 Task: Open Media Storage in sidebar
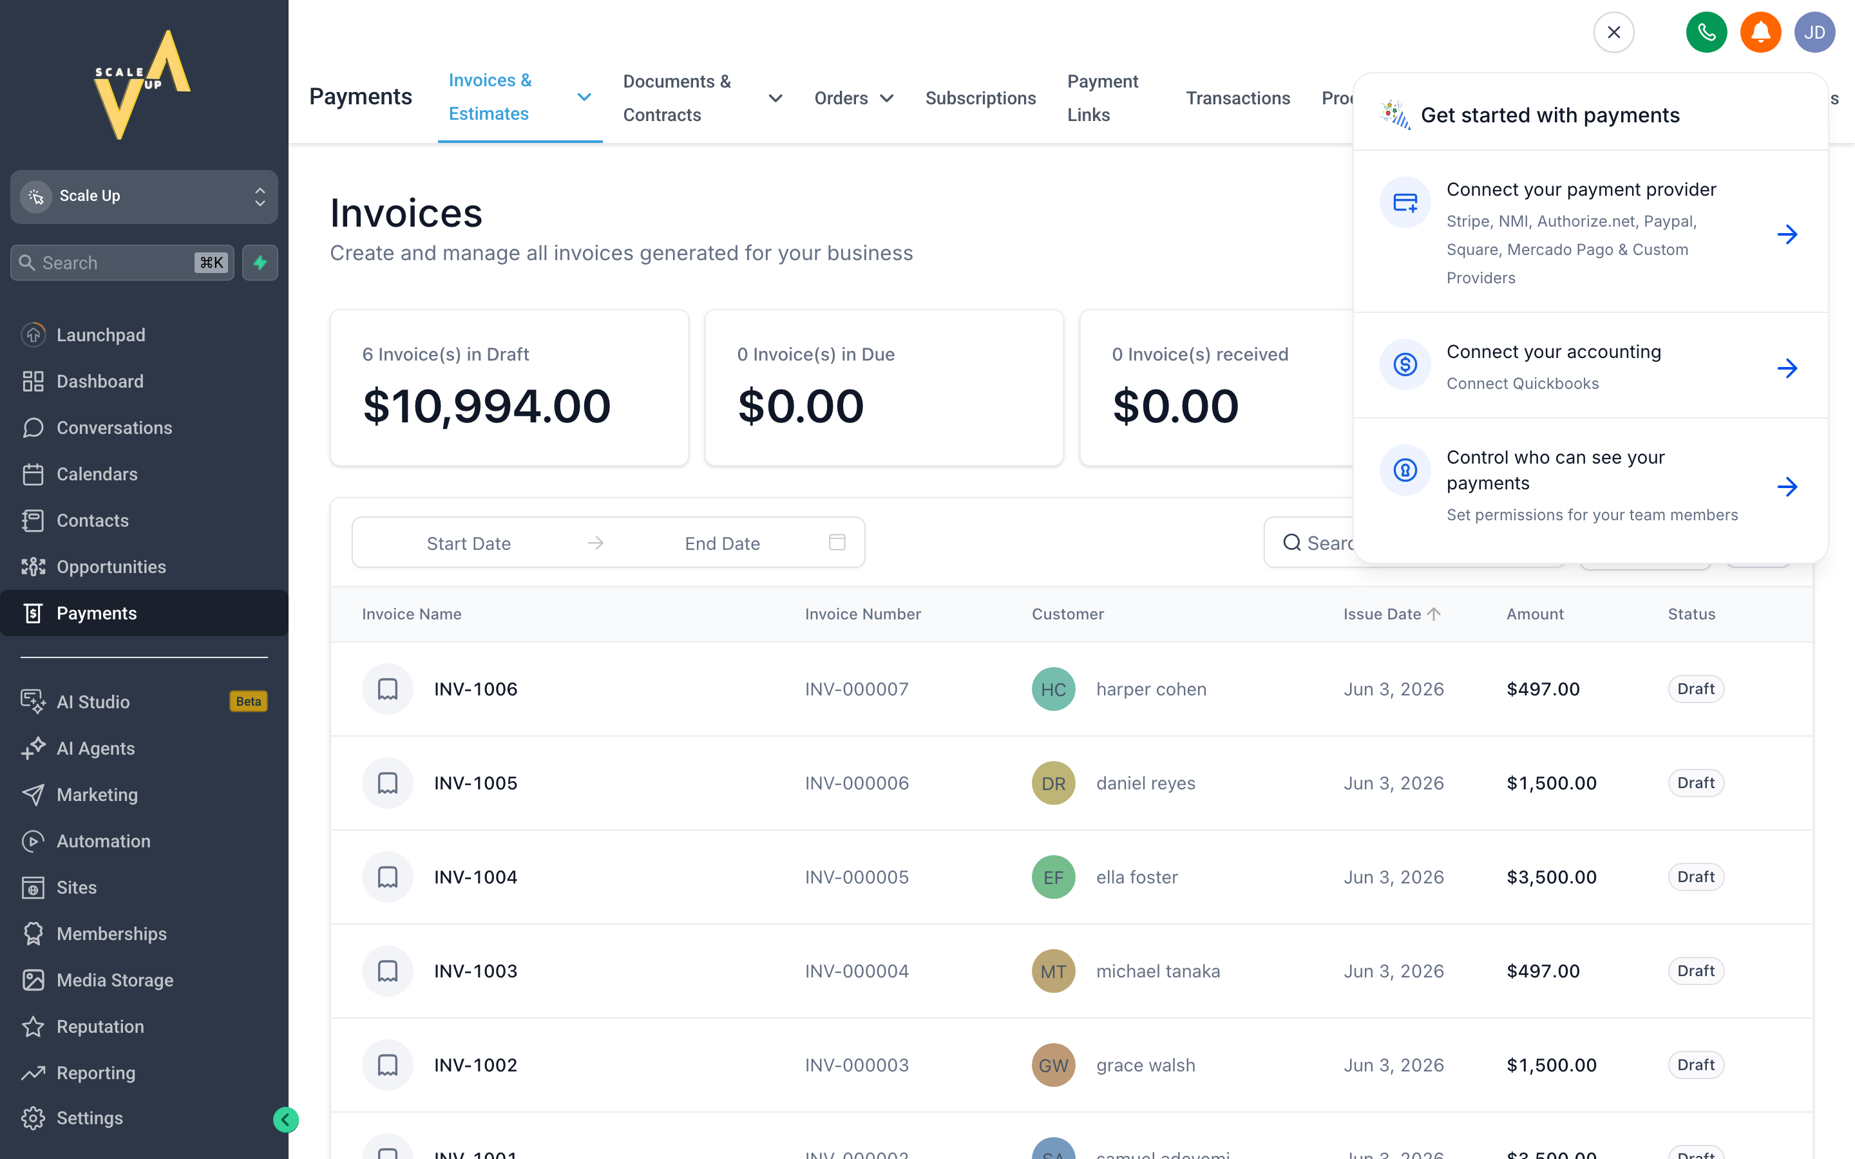click(x=144, y=979)
